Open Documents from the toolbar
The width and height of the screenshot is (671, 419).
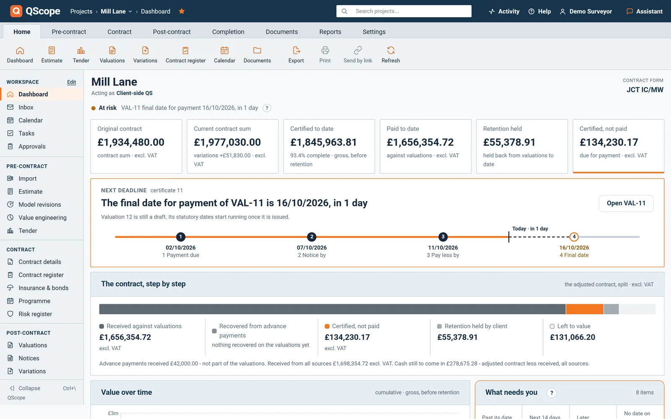click(x=257, y=55)
